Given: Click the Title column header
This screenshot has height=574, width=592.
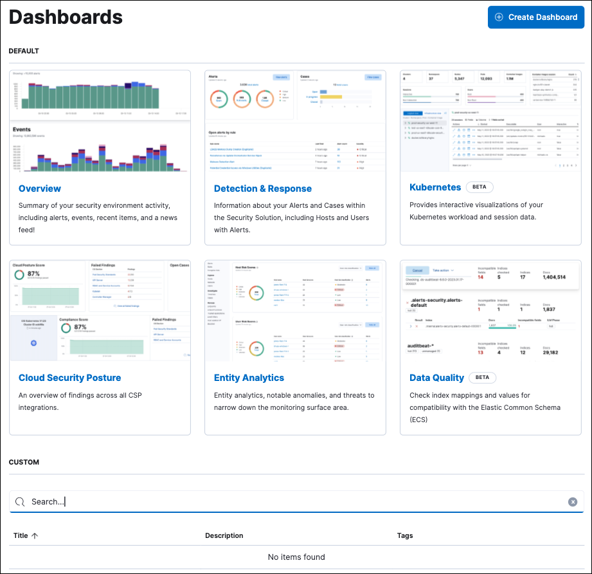Looking at the screenshot, I should click(21, 535).
